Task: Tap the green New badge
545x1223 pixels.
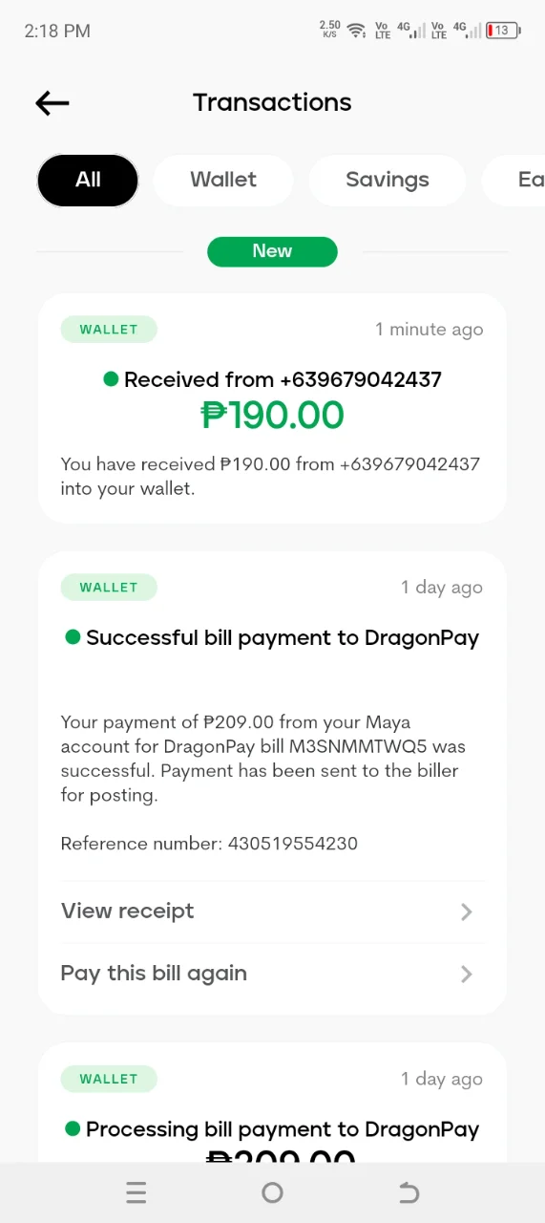Action: (272, 251)
